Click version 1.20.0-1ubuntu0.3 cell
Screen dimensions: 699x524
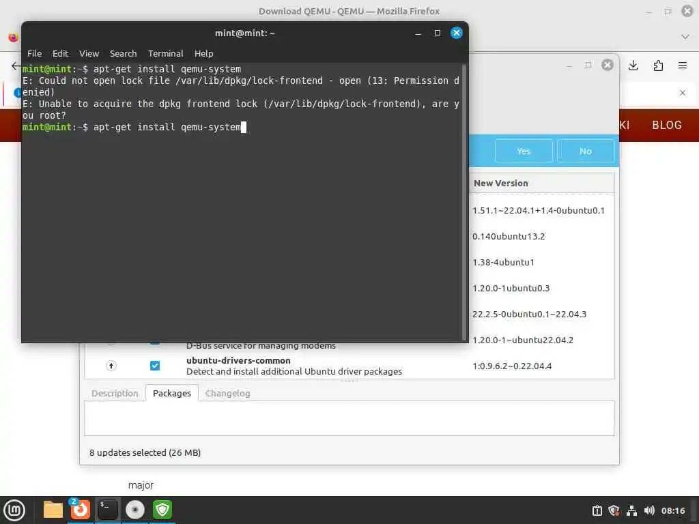pyautogui.click(x=511, y=289)
